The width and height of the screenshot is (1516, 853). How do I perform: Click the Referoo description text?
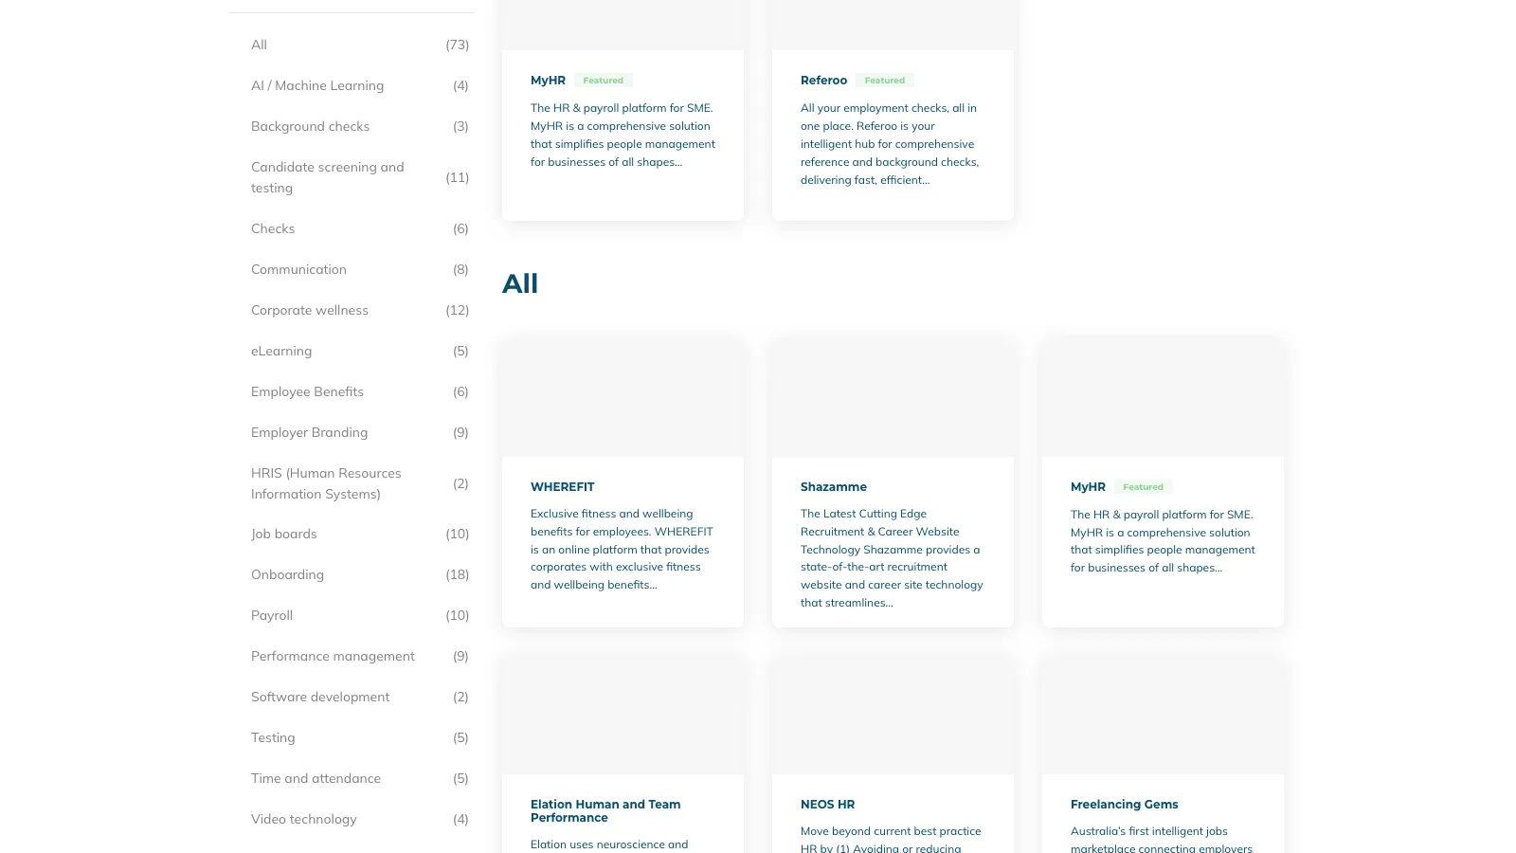pos(890,144)
